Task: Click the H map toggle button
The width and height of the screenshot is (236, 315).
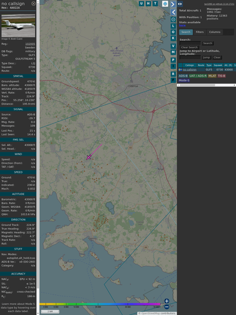Action: (x=148, y=3)
